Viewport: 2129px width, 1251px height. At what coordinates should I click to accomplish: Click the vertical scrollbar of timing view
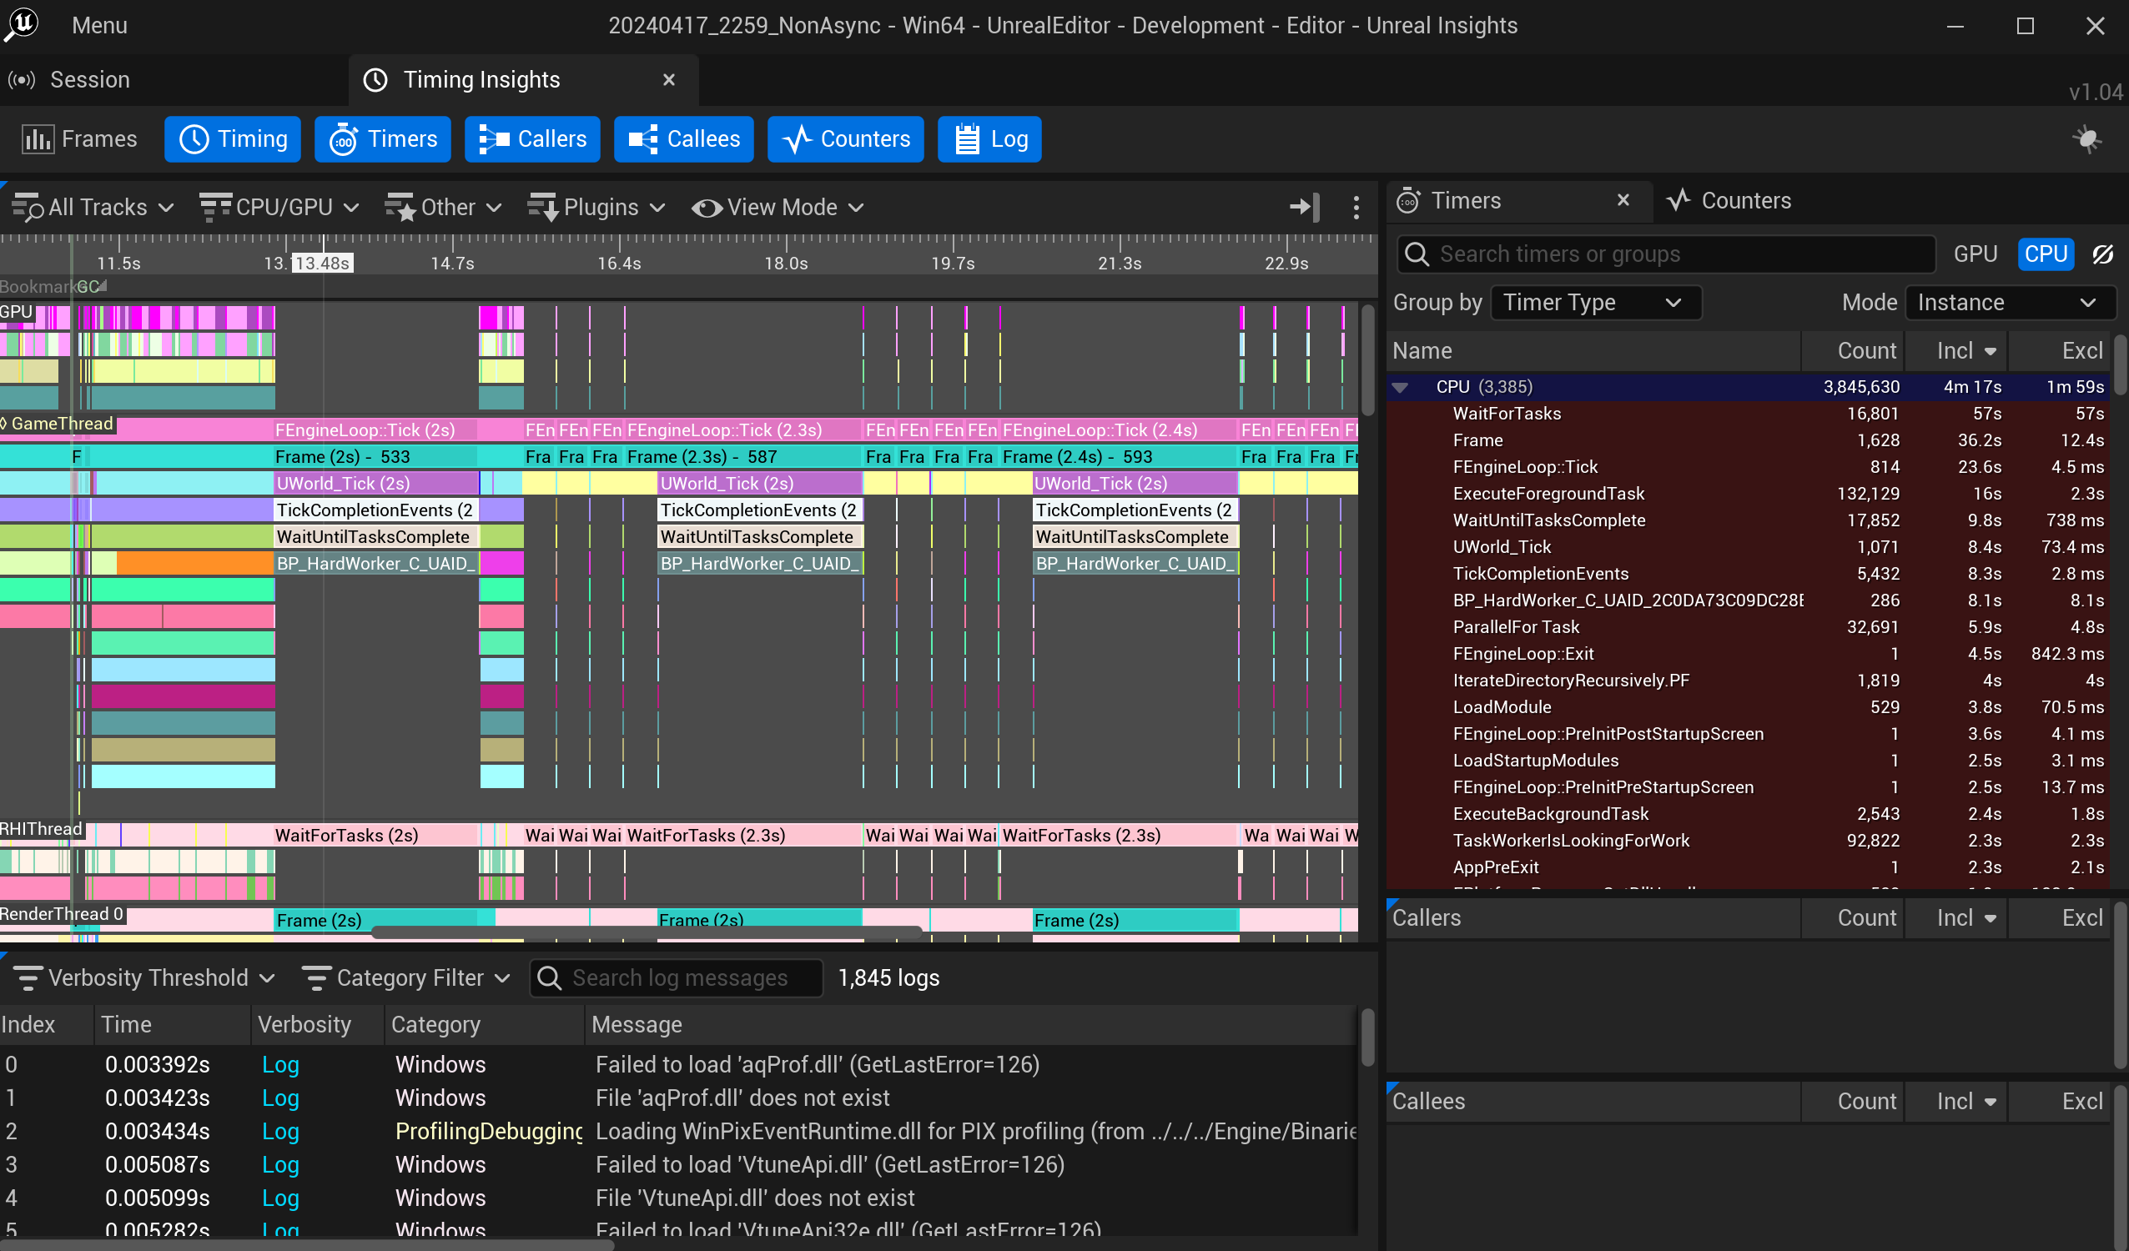(1368, 360)
